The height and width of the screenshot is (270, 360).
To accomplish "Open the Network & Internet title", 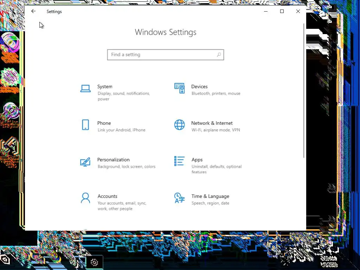I will click(212, 123).
